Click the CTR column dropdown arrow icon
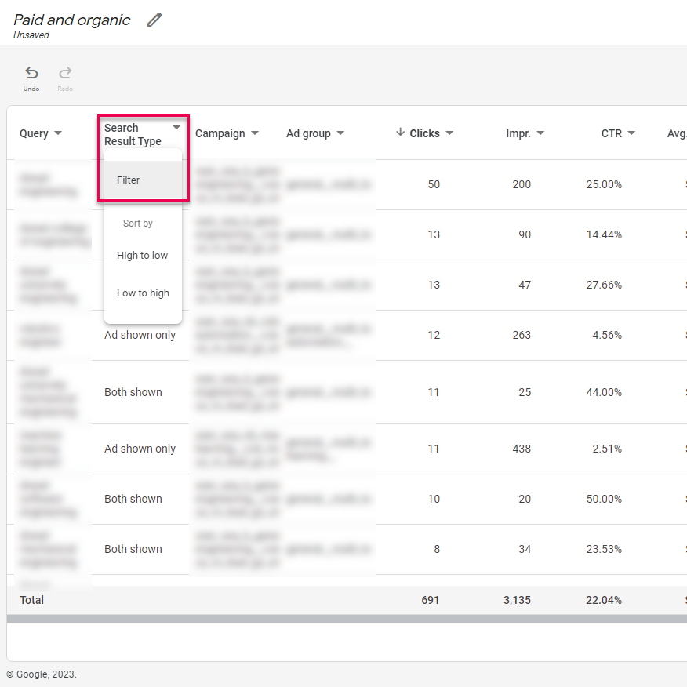 point(632,133)
